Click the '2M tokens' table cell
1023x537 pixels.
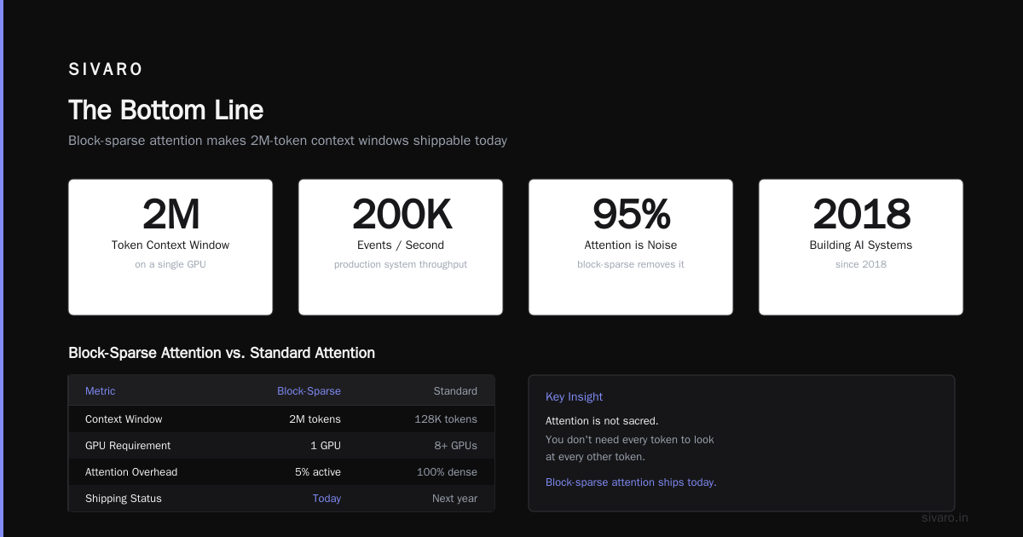(315, 419)
